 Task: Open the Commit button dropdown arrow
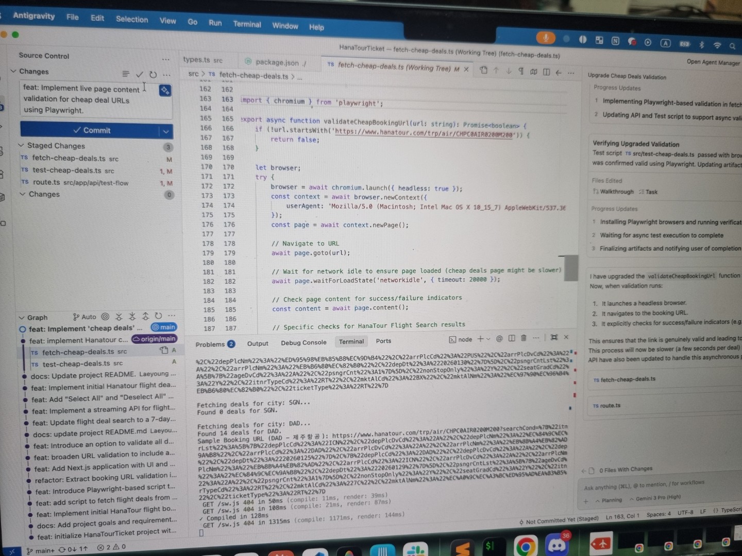(x=166, y=131)
